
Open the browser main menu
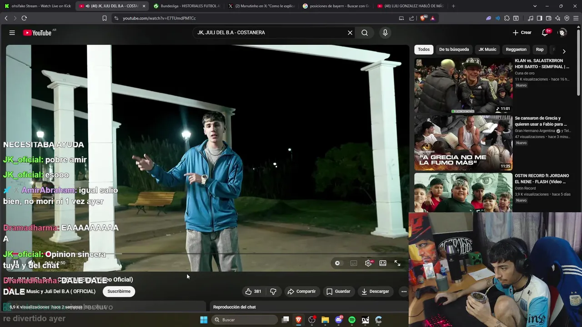[576, 18]
